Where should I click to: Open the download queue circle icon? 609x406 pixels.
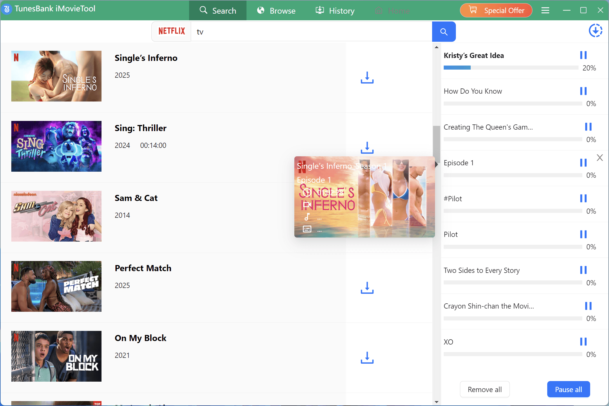click(595, 31)
